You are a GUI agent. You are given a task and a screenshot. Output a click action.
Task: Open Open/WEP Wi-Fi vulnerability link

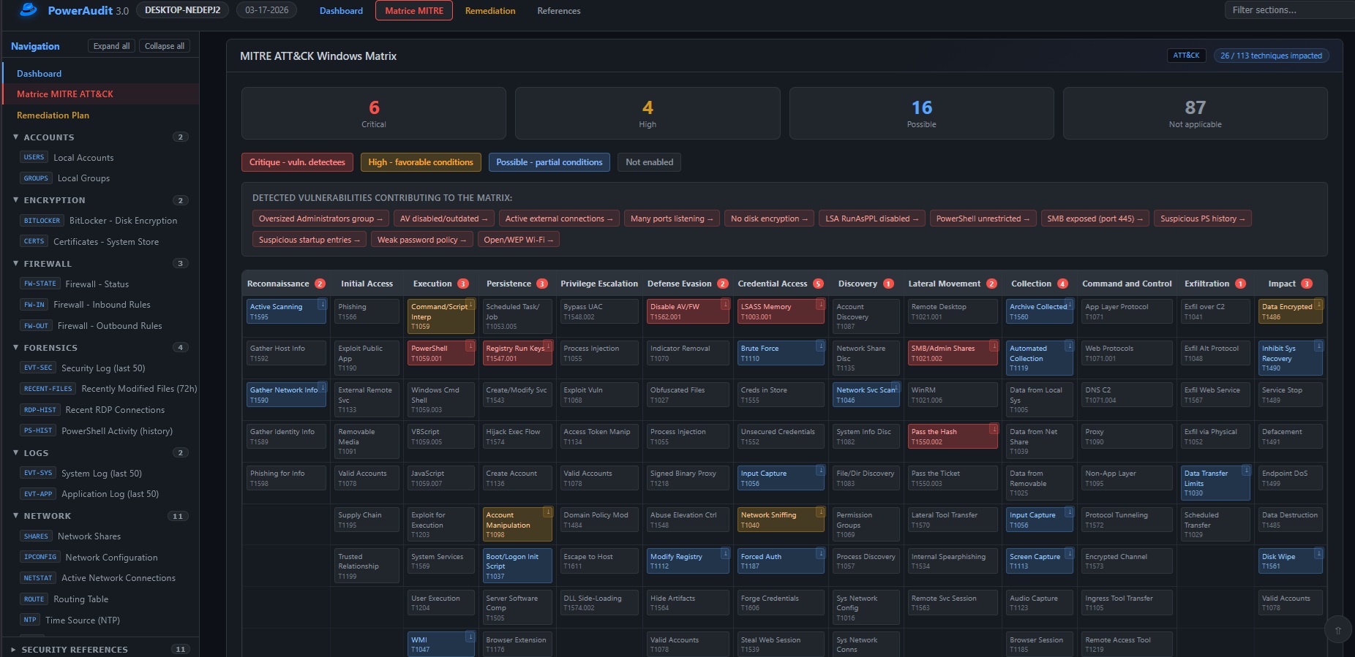click(x=518, y=240)
